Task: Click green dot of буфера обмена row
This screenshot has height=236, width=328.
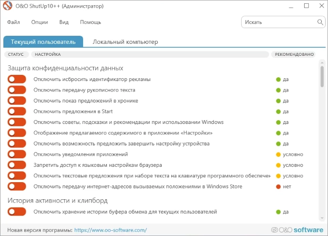Action: (278, 212)
